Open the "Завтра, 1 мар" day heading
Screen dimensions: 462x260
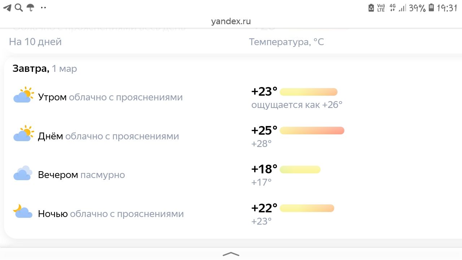pos(45,69)
